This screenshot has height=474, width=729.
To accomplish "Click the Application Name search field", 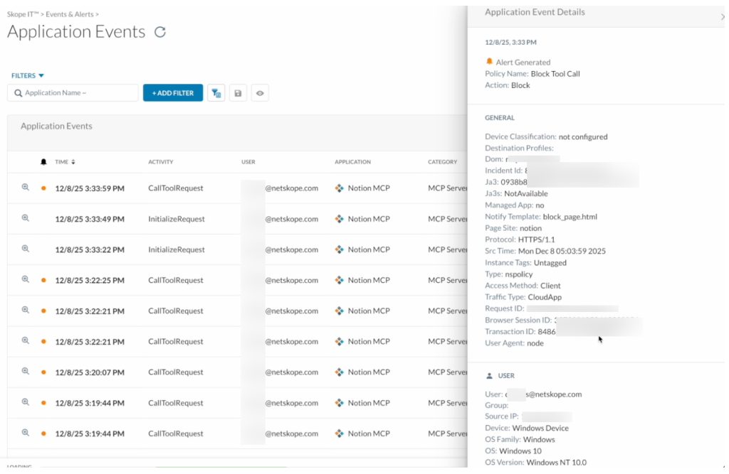I will pos(73,93).
